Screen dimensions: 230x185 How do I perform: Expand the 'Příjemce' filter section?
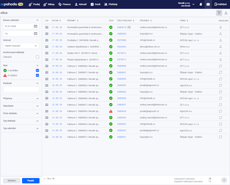(x=21, y=98)
